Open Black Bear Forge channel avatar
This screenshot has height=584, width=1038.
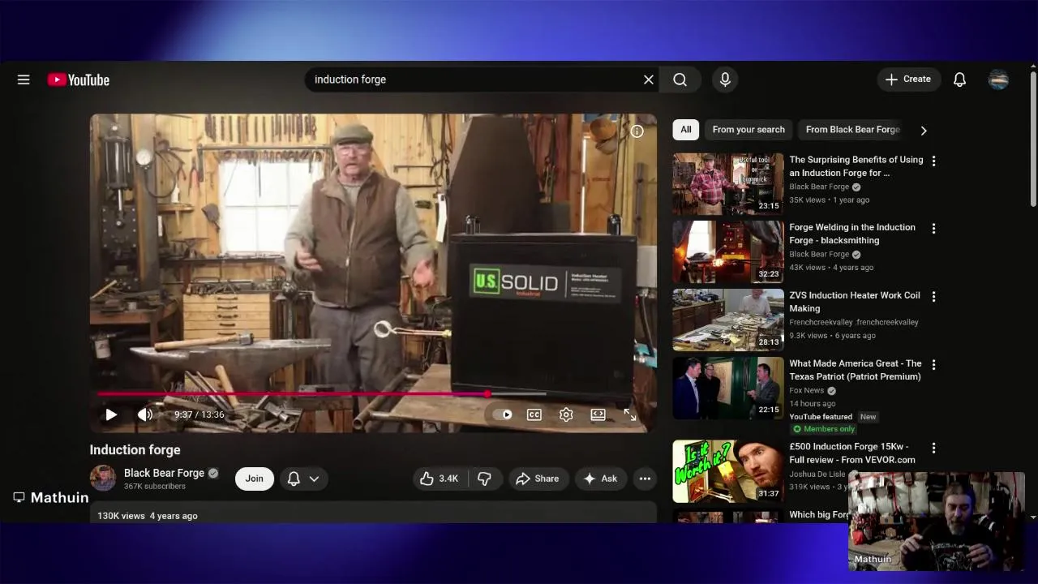coord(103,479)
